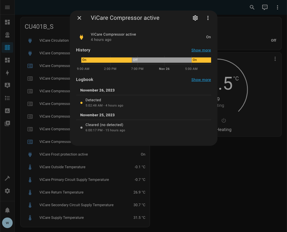
Task: Click the November 26, 2023 logbook date
Action: coord(97,90)
